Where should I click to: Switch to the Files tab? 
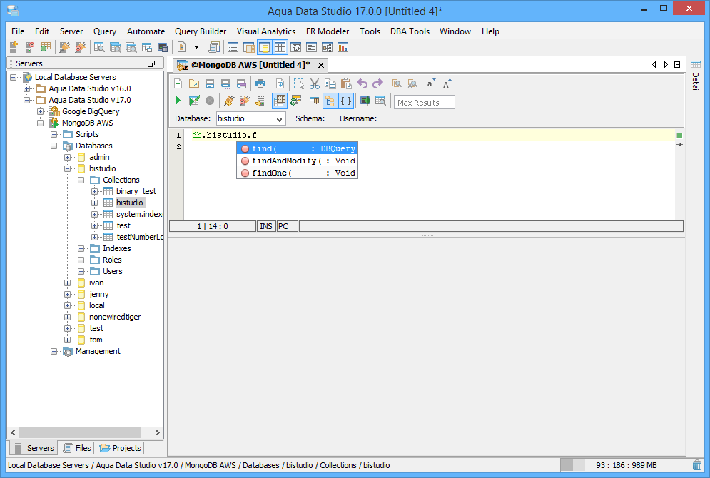click(77, 448)
